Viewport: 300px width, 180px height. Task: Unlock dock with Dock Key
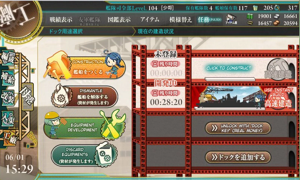(238, 128)
